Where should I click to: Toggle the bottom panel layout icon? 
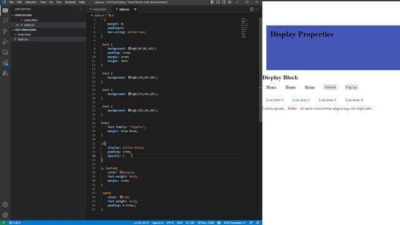coord(218,2)
